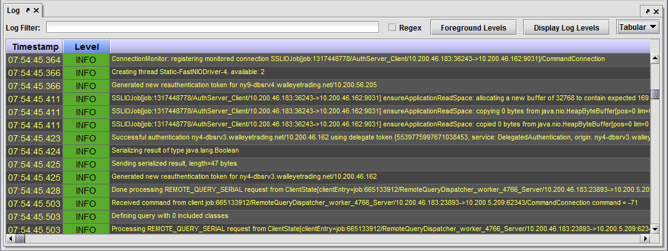
Task: Open the Tabular view dropdown
Action: point(638,27)
